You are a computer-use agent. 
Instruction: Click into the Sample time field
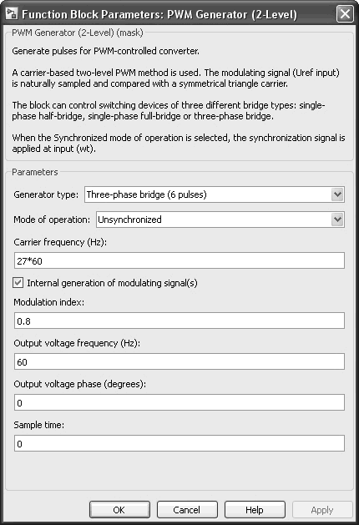click(x=179, y=443)
